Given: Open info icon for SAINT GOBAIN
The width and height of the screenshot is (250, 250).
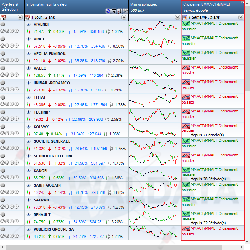Looking at the screenshot, I should tap(29, 185).
